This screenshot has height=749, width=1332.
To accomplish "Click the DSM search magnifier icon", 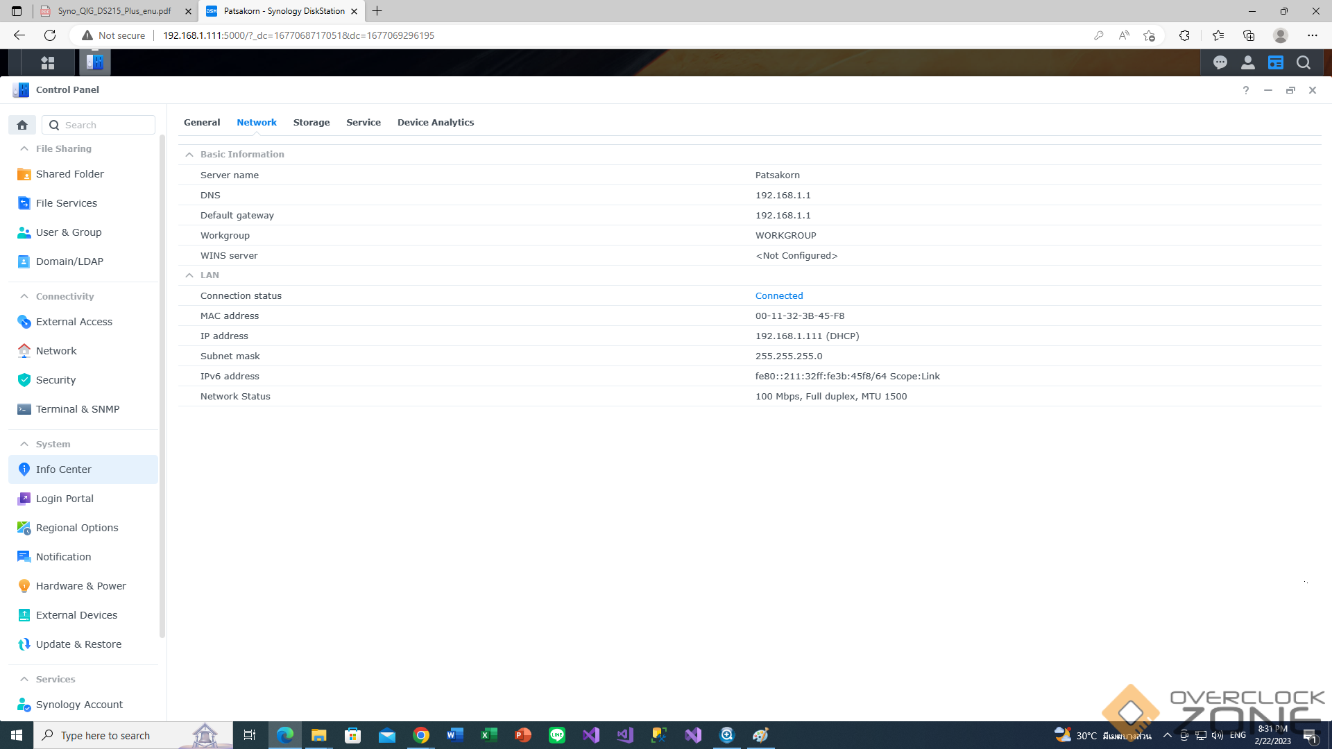I will click(x=1303, y=63).
